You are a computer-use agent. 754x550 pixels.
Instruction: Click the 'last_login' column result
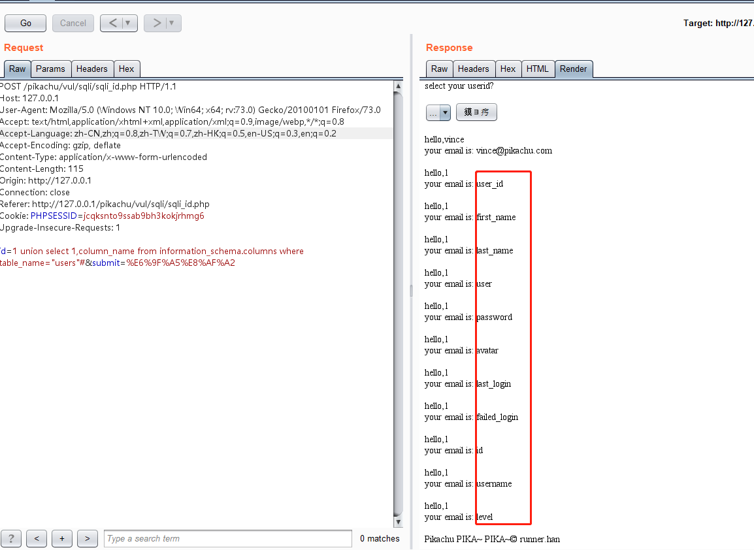(x=493, y=383)
